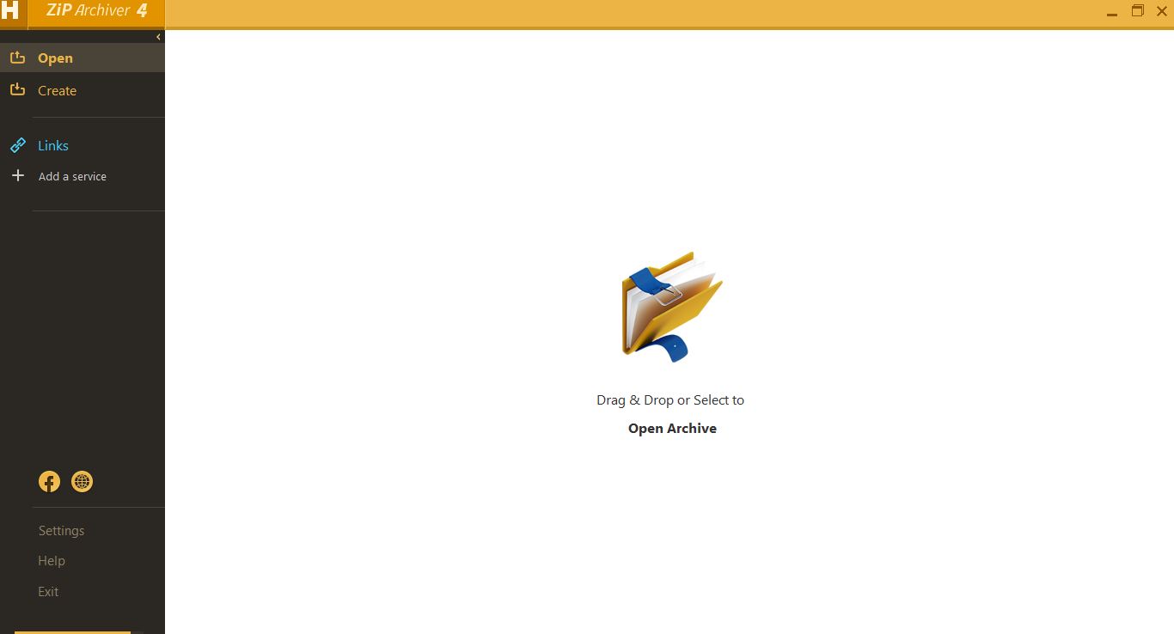Click the Links chain icon
1174x634 pixels.
tap(17, 145)
